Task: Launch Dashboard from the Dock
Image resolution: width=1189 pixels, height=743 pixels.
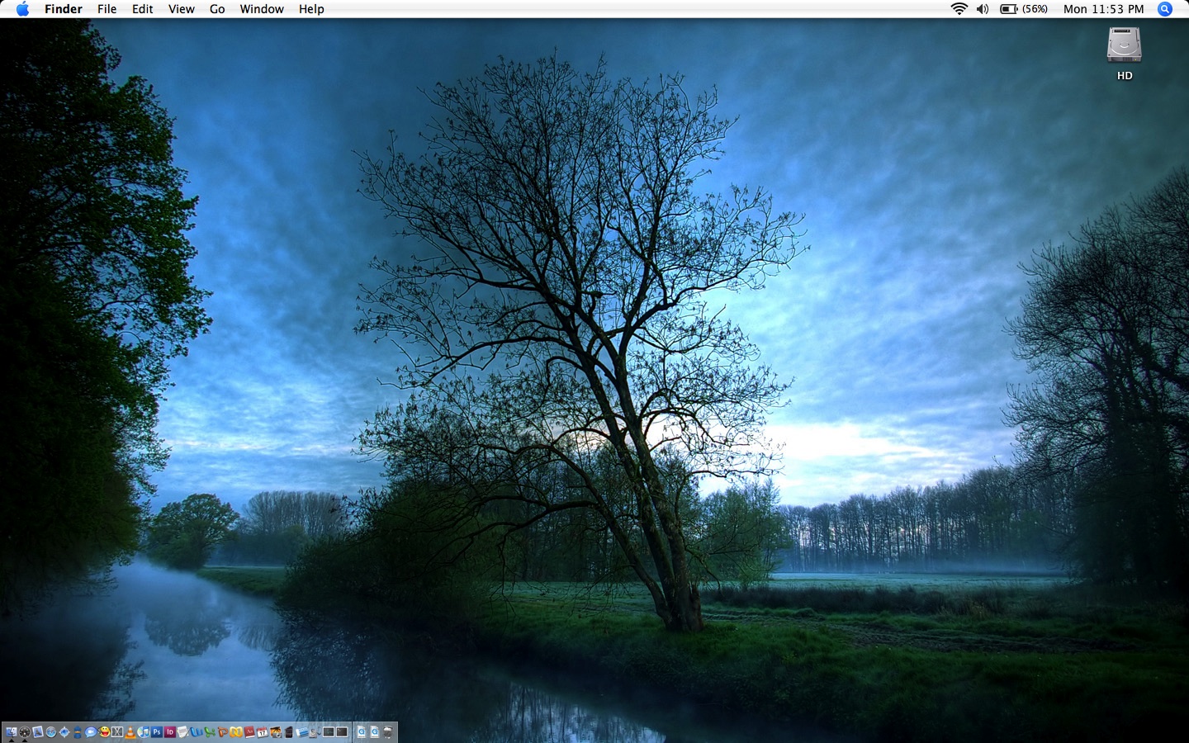Action: (25, 731)
